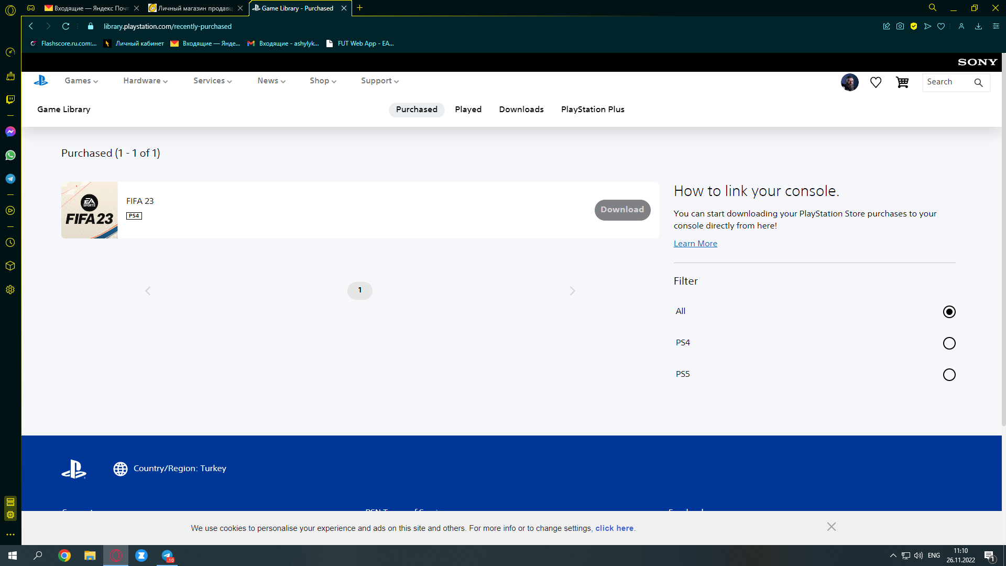Open the wishlist heart icon
Viewport: 1006px width, 566px height.
point(876,82)
